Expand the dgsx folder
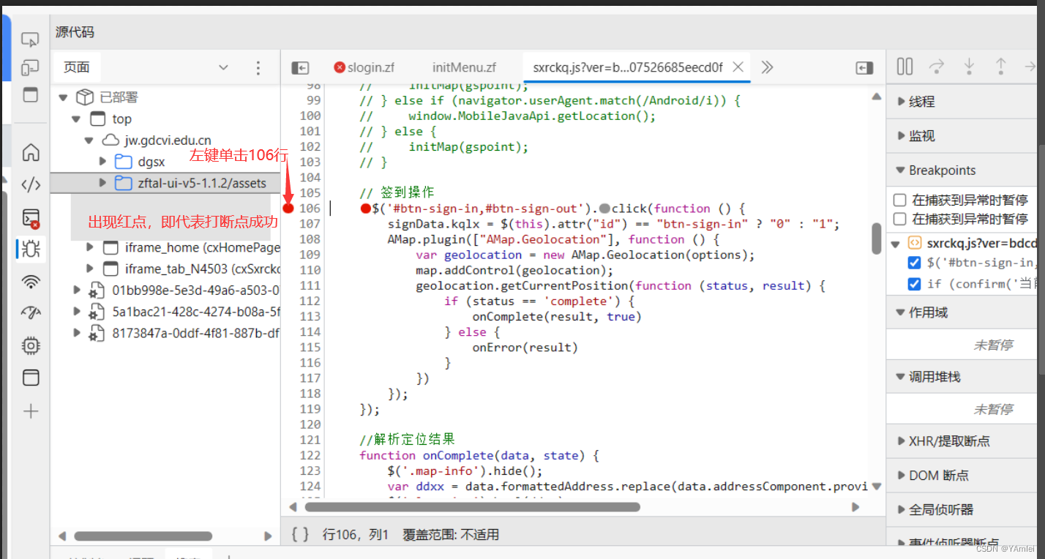Viewport: 1045px width, 559px height. coord(102,162)
